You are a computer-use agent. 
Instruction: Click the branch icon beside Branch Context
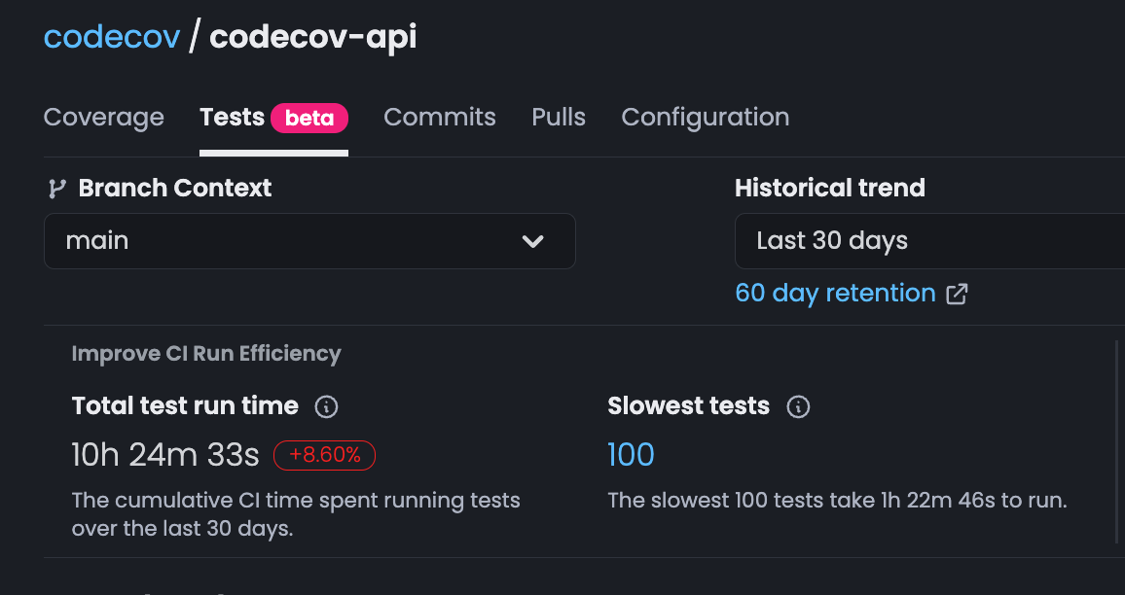click(57, 188)
